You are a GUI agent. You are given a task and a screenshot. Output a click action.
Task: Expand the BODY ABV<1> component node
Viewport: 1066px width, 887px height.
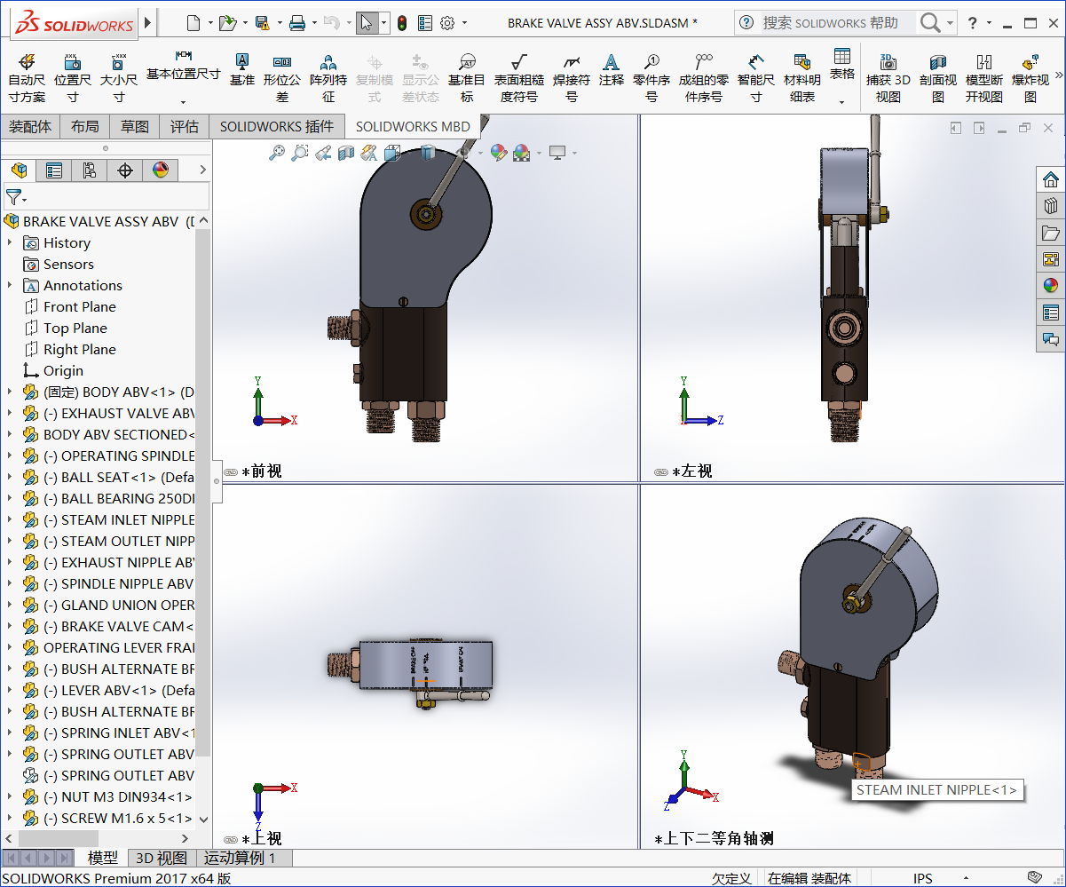(x=10, y=392)
